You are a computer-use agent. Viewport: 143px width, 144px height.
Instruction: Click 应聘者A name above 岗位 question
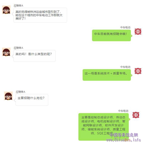pyautogui.click(x=21, y=92)
